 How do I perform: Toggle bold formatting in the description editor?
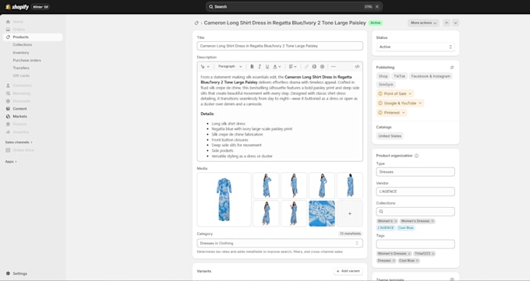click(252, 66)
